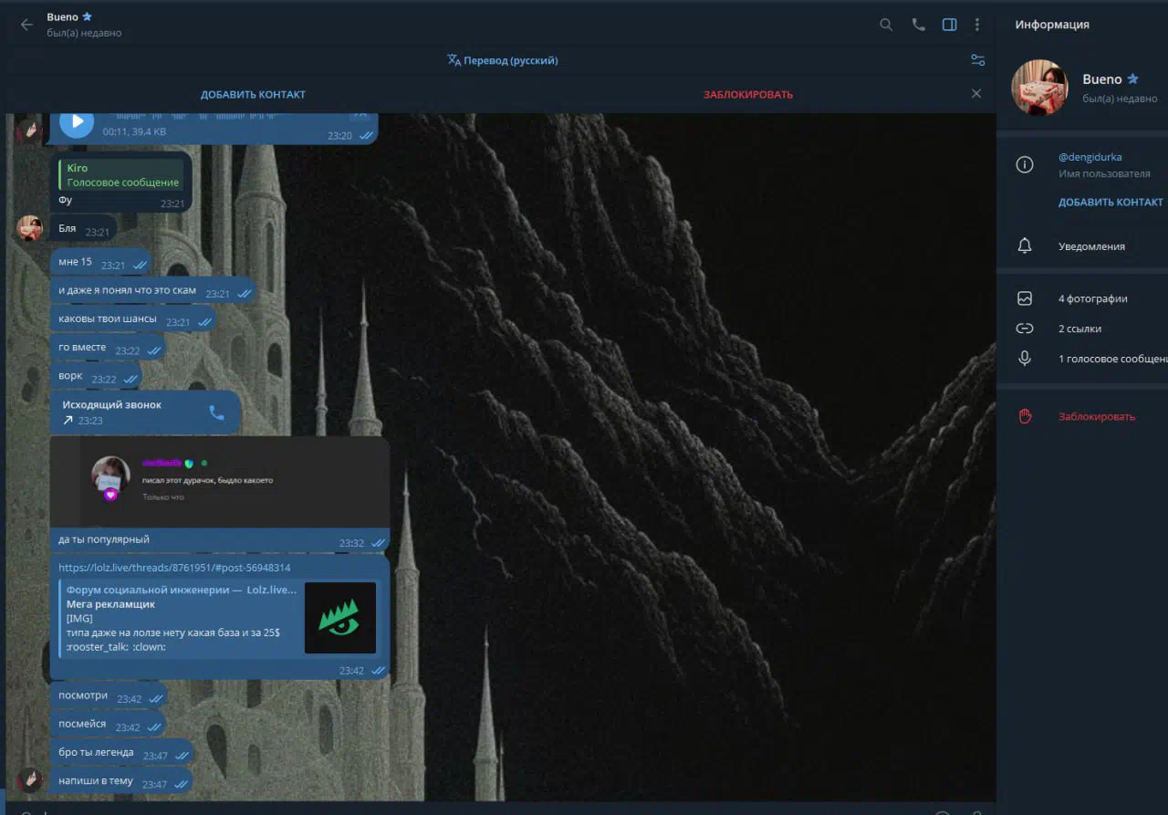Screen dimensions: 1168x815
Task: Click the info circle icon beside username
Action: tap(1025, 164)
